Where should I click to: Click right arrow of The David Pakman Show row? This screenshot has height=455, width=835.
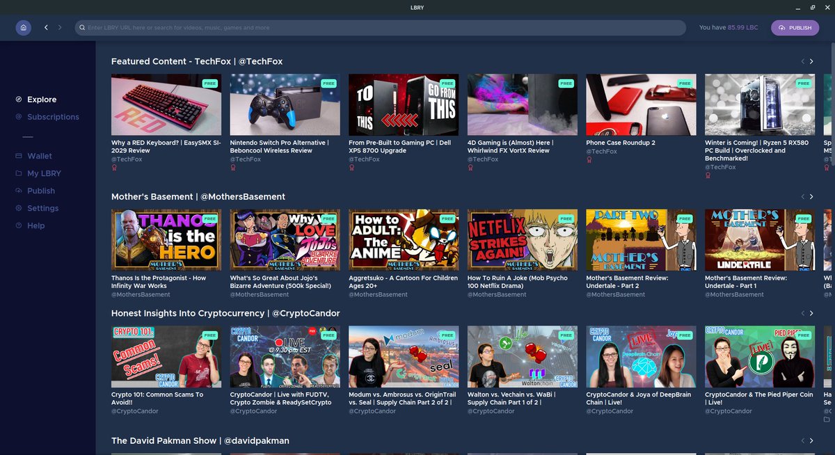click(811, 440)
